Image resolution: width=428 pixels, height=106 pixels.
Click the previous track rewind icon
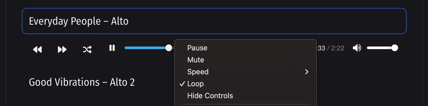pyautogui.click(x=37, y=49)
